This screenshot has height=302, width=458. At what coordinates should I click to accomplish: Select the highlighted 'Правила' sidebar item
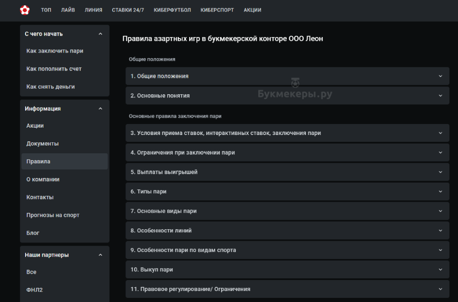click(65, 162)
